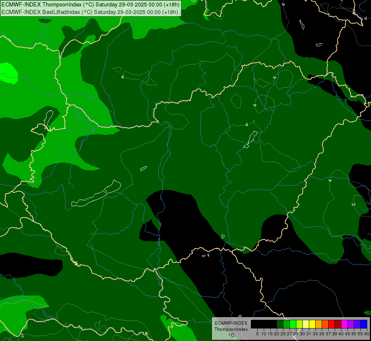This screenshot has height=341, width=371.
Task: Pick the pale yellow 30-31 legend swatch
Action: click(x=306, y=324)
